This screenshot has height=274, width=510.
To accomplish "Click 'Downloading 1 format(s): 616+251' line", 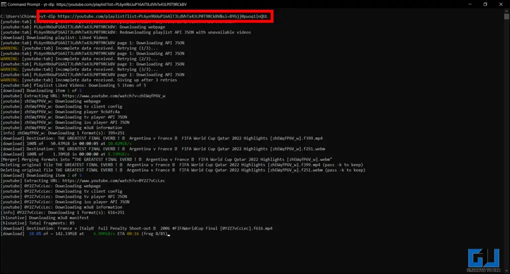I will click(62, 213).
